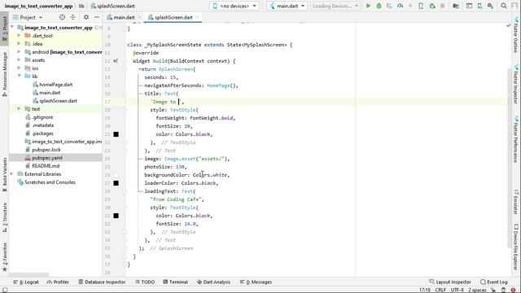521x293 pixels.
Task: Open the Profiler tool window
Action: (x=58, y=282)
